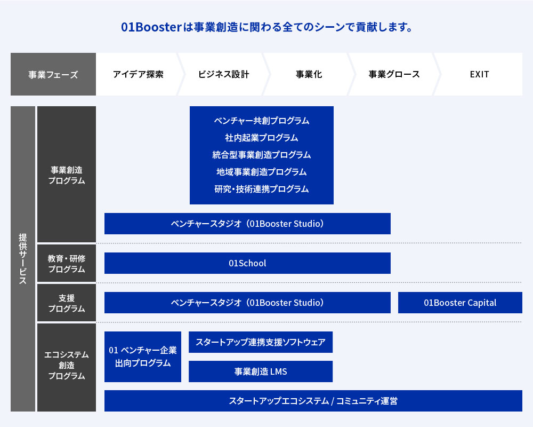Select the 事業グロース phase arrow
The width and height of the screenshot is (533, 427).
pyautogui.click(x=394, y=74)
